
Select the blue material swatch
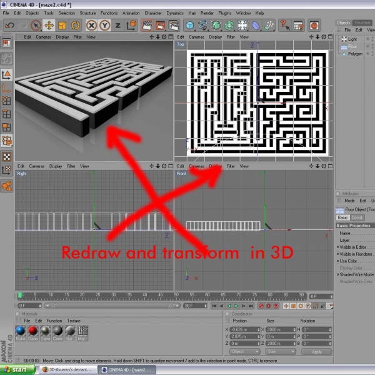click(x=21, y=331)
